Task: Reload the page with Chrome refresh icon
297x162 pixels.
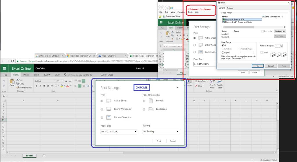Action: 12,61
